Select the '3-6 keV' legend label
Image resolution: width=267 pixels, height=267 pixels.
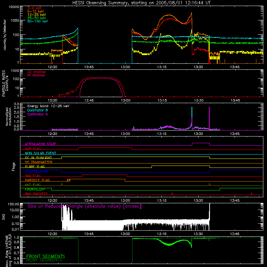pyautogui.click(x=34, y=8)
